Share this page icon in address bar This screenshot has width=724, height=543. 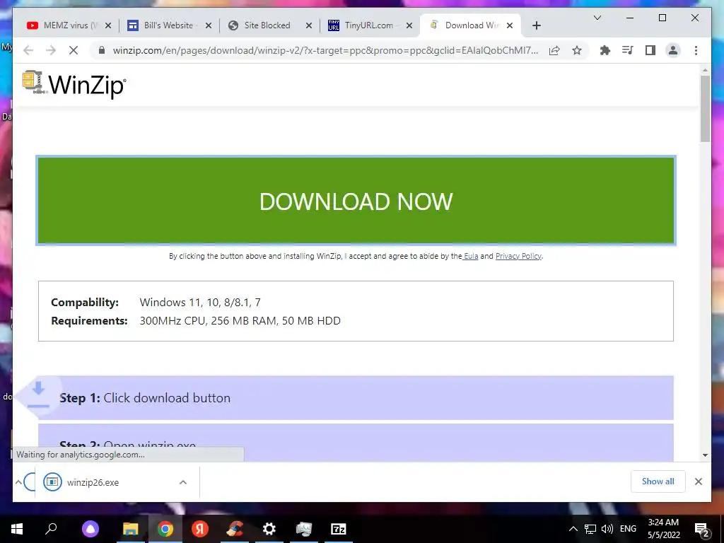point(554,50)
